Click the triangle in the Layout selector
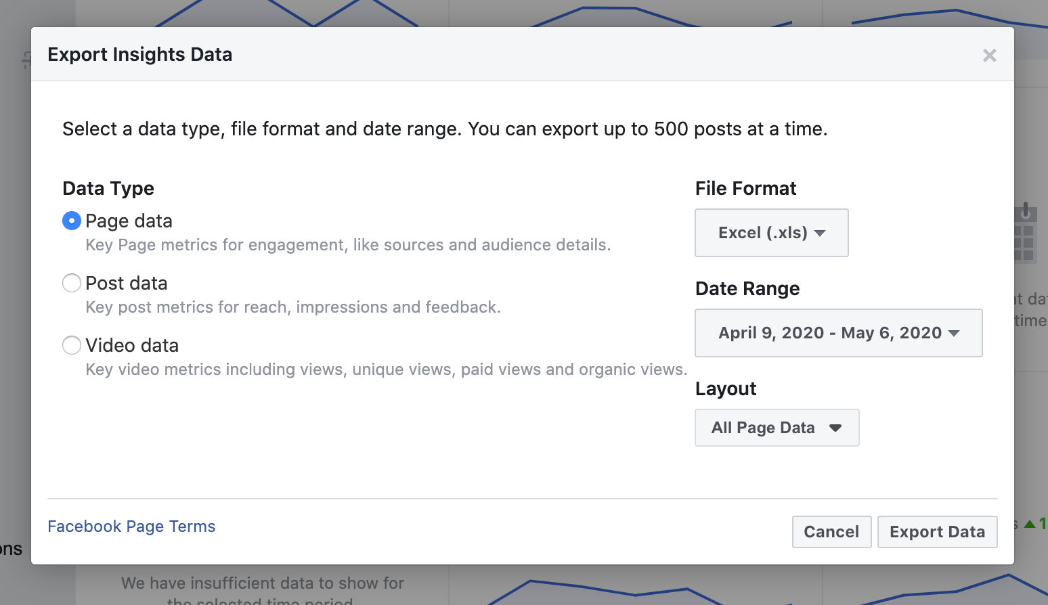Screen dimensions: 1048x605 click(837, 428)
